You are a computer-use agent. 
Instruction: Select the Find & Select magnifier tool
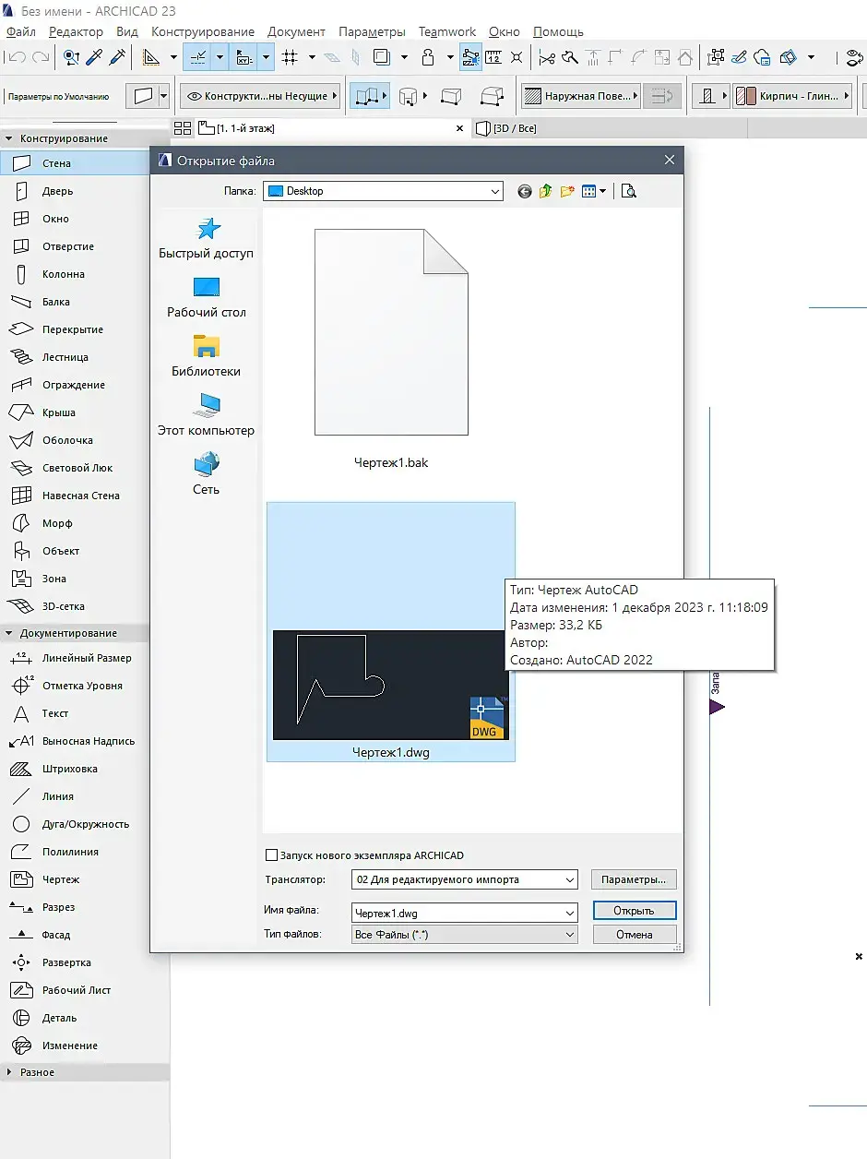click(71, 57)
